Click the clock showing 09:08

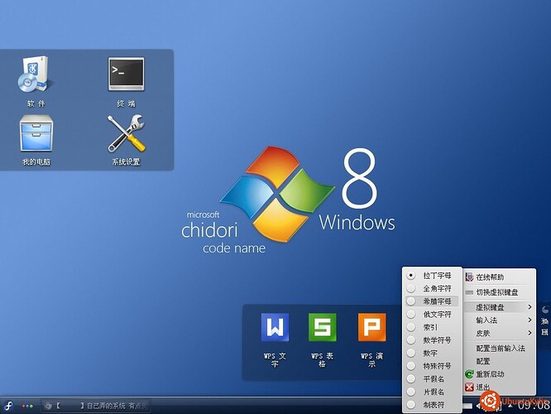[533, 406]
